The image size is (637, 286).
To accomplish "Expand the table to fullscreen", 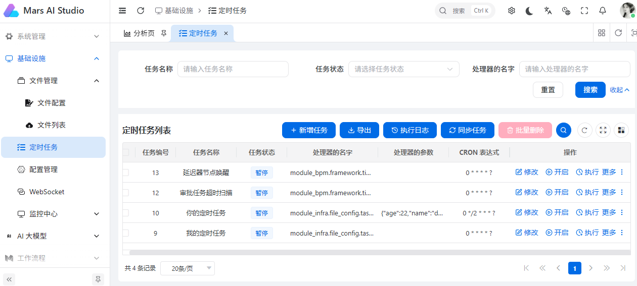I will [603, 130].
